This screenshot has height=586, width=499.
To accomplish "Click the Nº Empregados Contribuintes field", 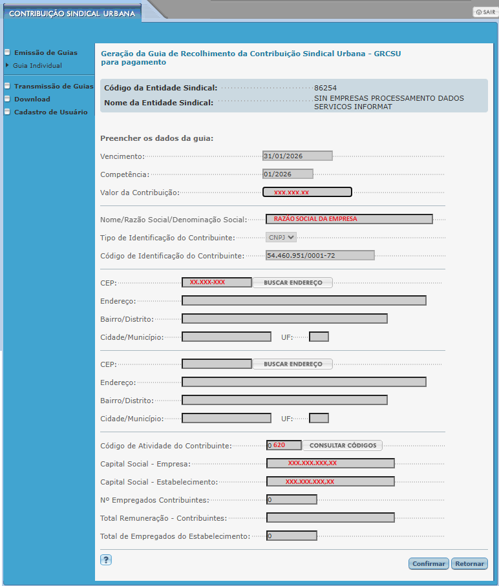I will pyautogui.click(x=292, y=499).
